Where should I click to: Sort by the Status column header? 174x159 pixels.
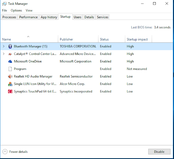[x=112, y=39]
